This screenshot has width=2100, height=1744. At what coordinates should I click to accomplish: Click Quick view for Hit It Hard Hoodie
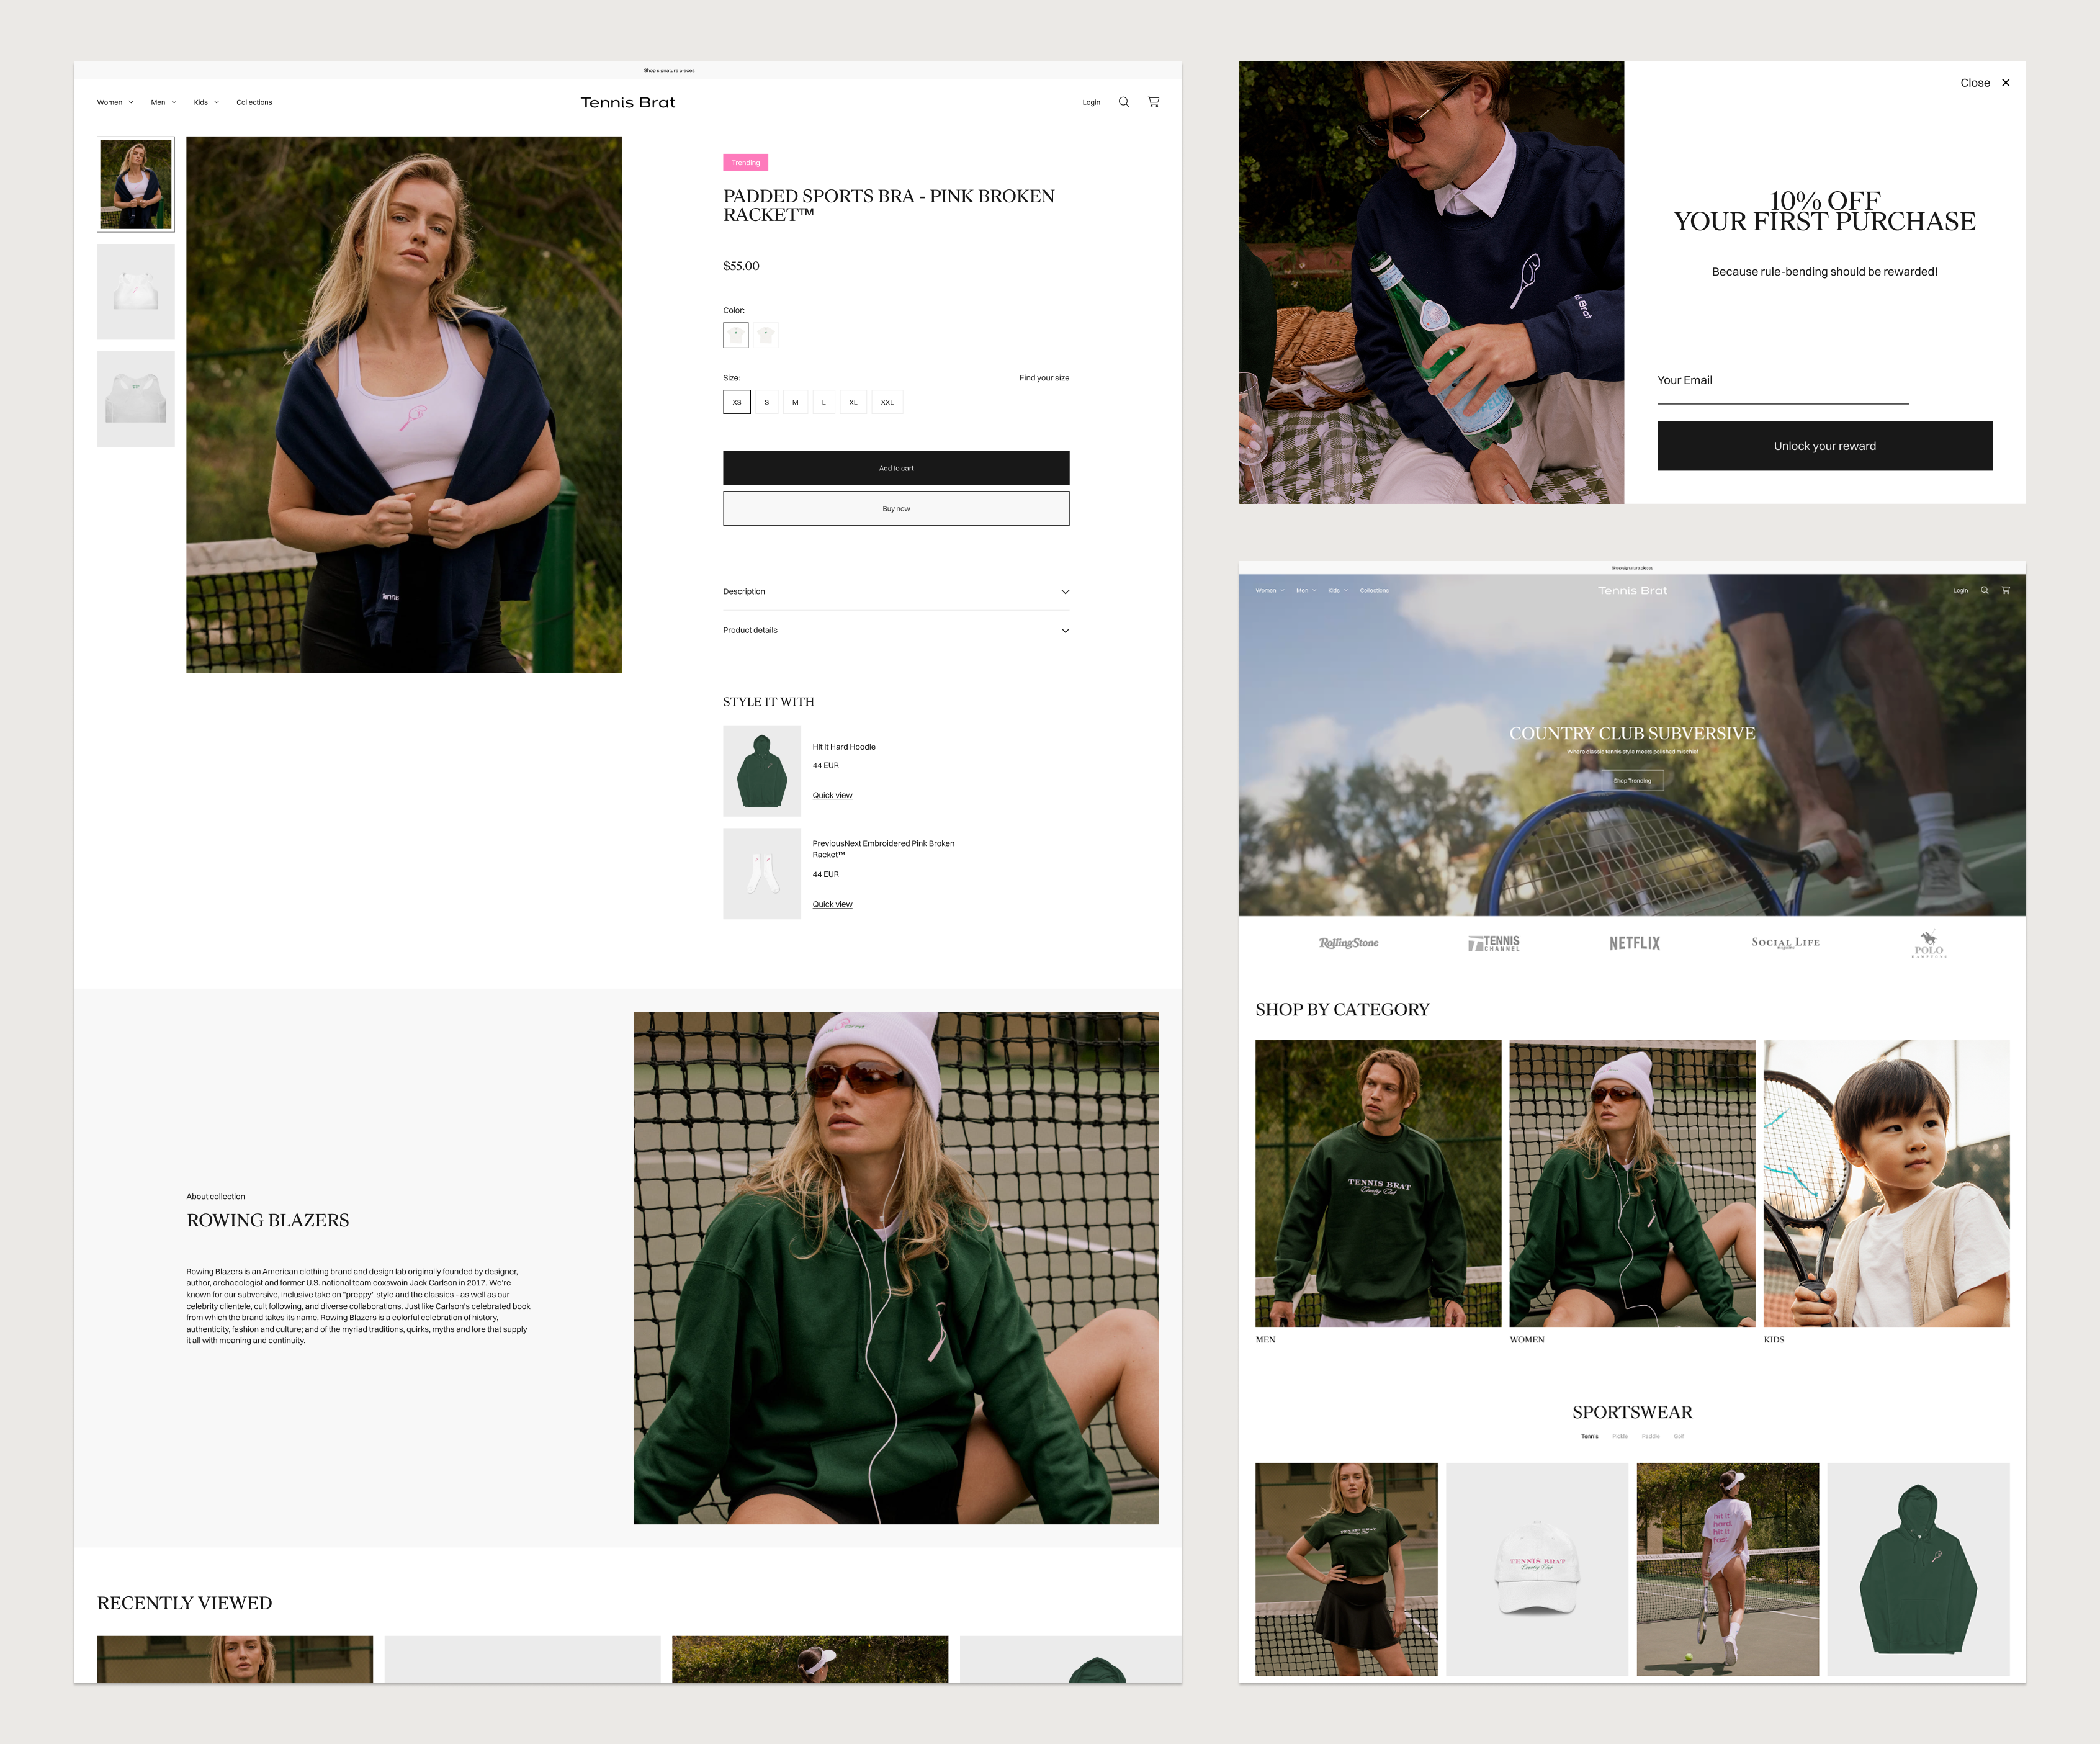pos(832,795)
